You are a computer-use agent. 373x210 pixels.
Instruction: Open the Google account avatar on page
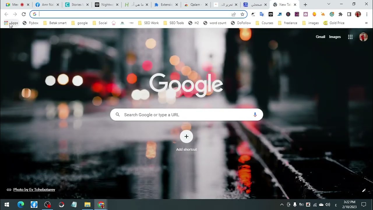tap(363, 37)
